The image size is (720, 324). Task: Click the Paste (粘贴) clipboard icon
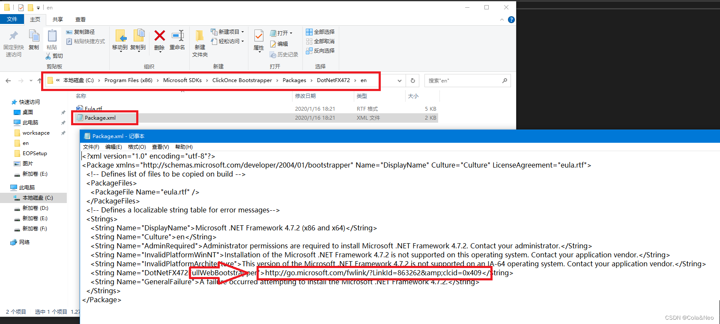point(52,36)
